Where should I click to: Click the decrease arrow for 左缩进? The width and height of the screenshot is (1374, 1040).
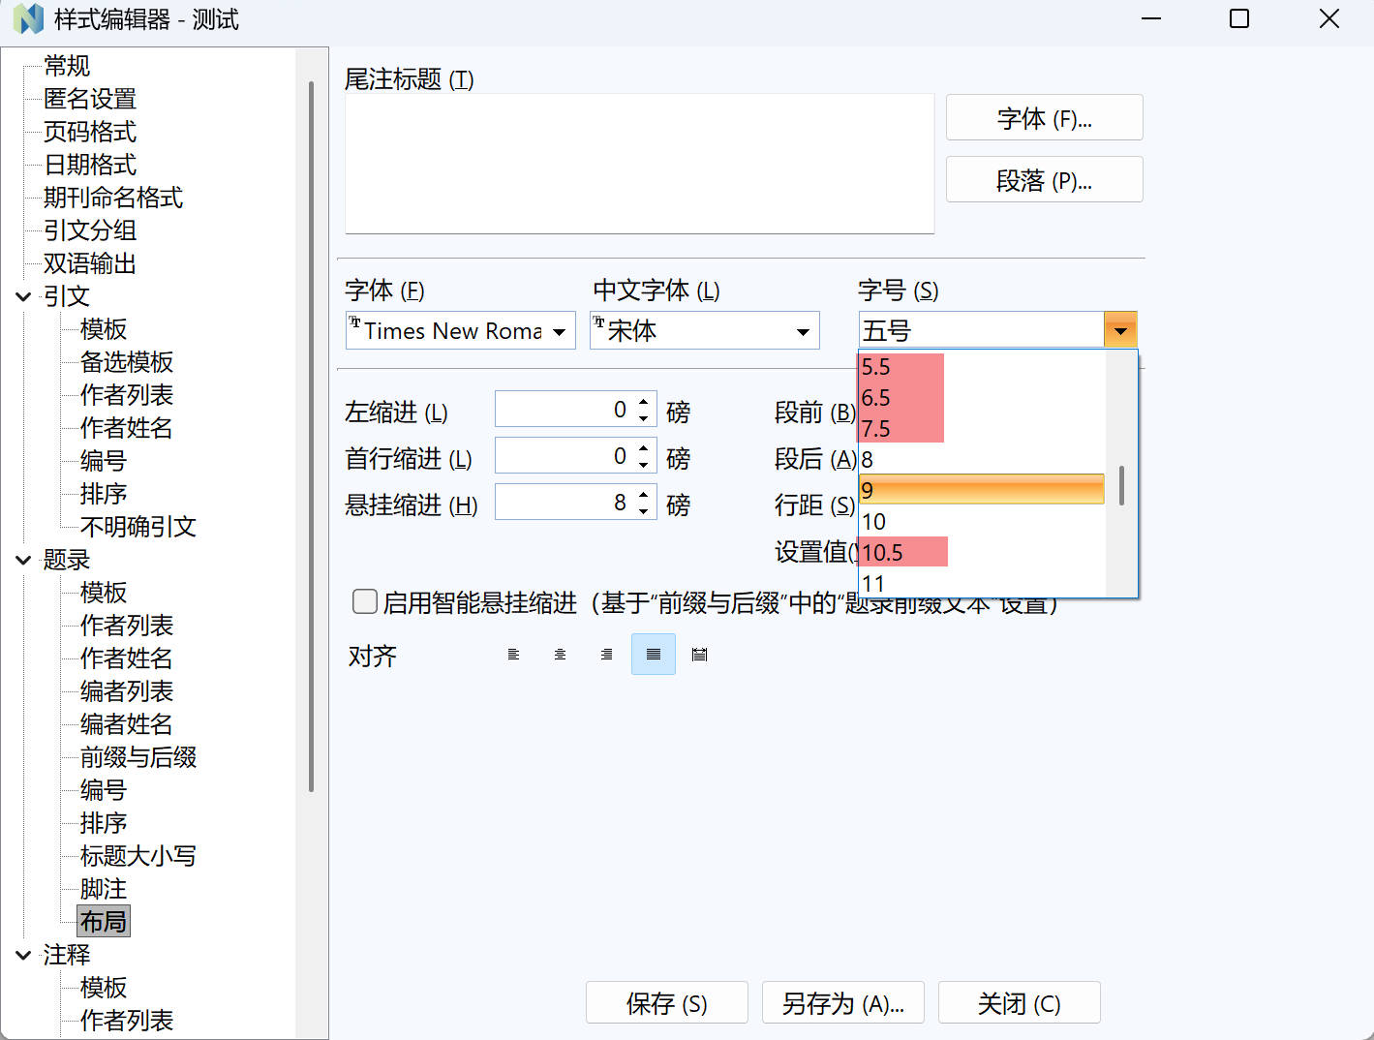tap(644, 419)
